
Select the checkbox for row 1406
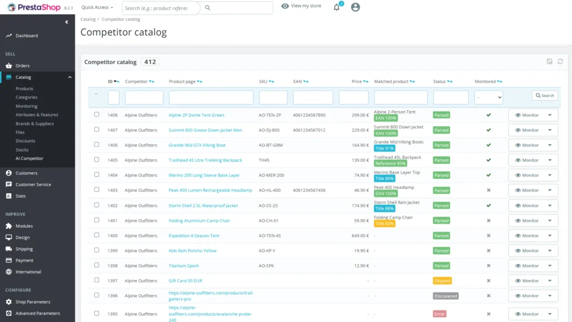point(97,144)
